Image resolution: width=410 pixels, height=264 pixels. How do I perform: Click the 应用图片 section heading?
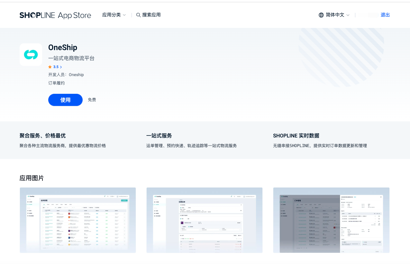tap(32, 178)
